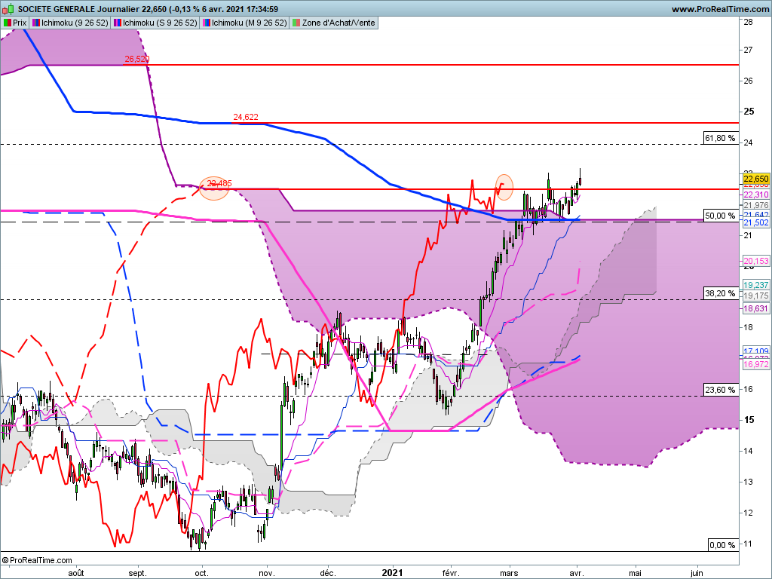The height and width of the screenshot is (579, 772).
Task: Click the candlestick icon in the title bar
Action: (9, 9)
